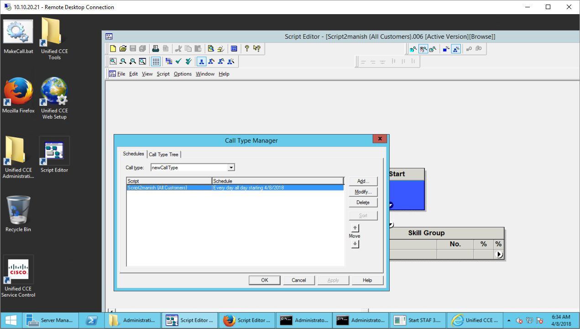Switch to Quick Edit mode icon
The width and height of the screenshot is (580, 329).
click(231, 61)
